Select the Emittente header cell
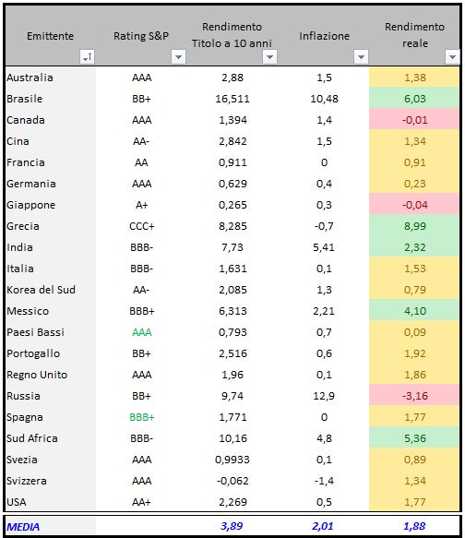 tap(51, 36)
